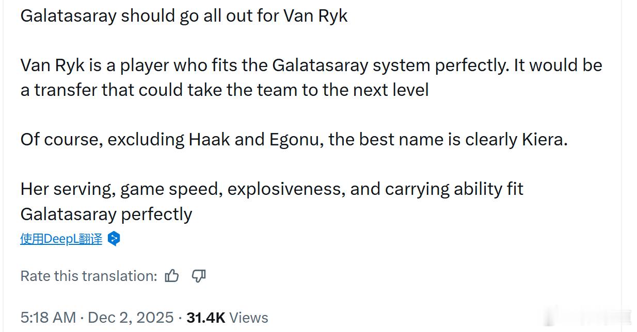Click the line starting "Her serving, game speed"
The height and width of the screenshot is (332, 637).
point(272,189)
